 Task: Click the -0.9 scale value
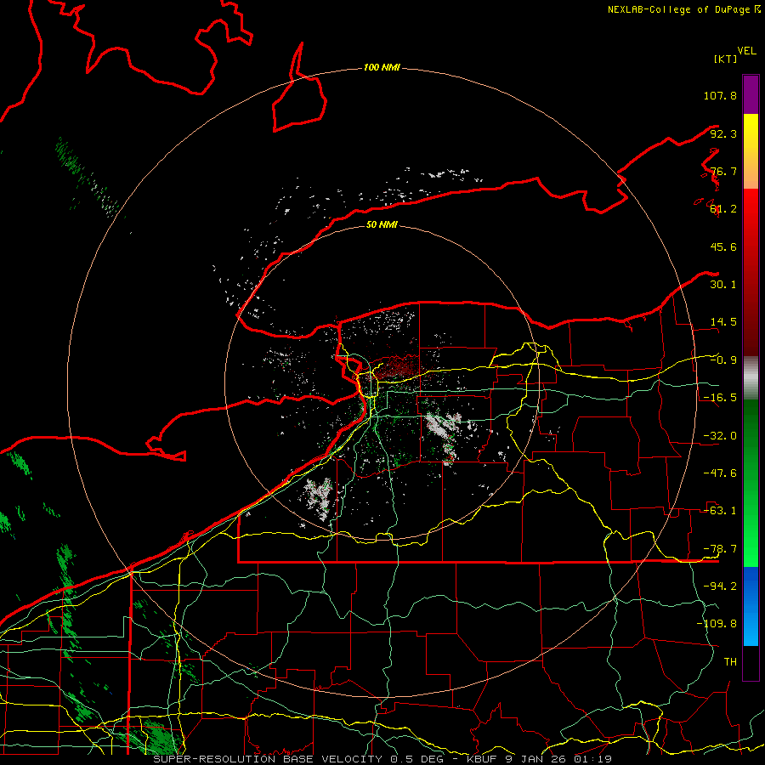pos(723,360)
